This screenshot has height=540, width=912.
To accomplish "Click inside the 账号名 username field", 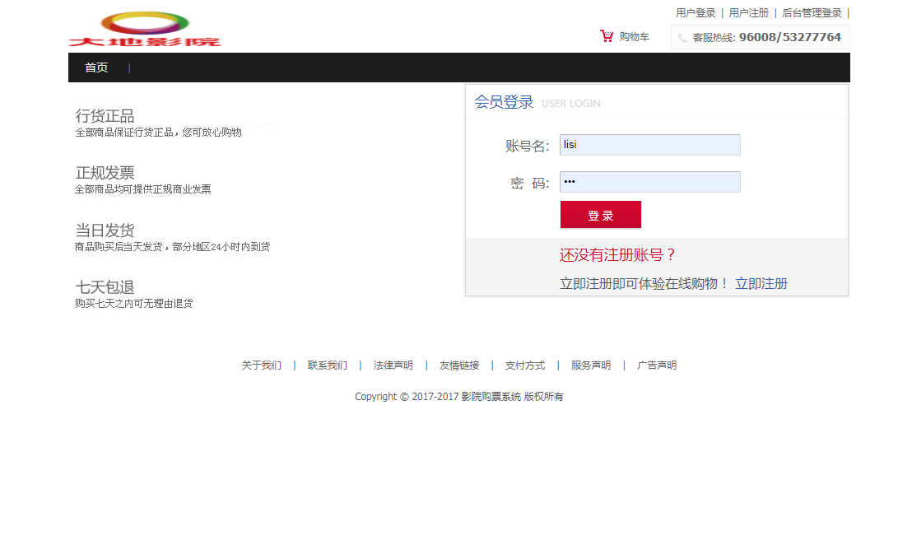I will [x=649, y=144].
